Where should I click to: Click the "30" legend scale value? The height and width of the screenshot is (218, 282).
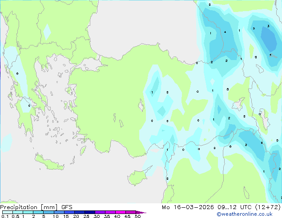97,216
